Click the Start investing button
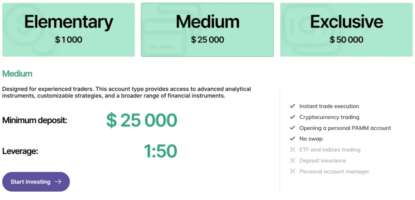Viewport: 415px width, 200px height. [x=36, y=182]
